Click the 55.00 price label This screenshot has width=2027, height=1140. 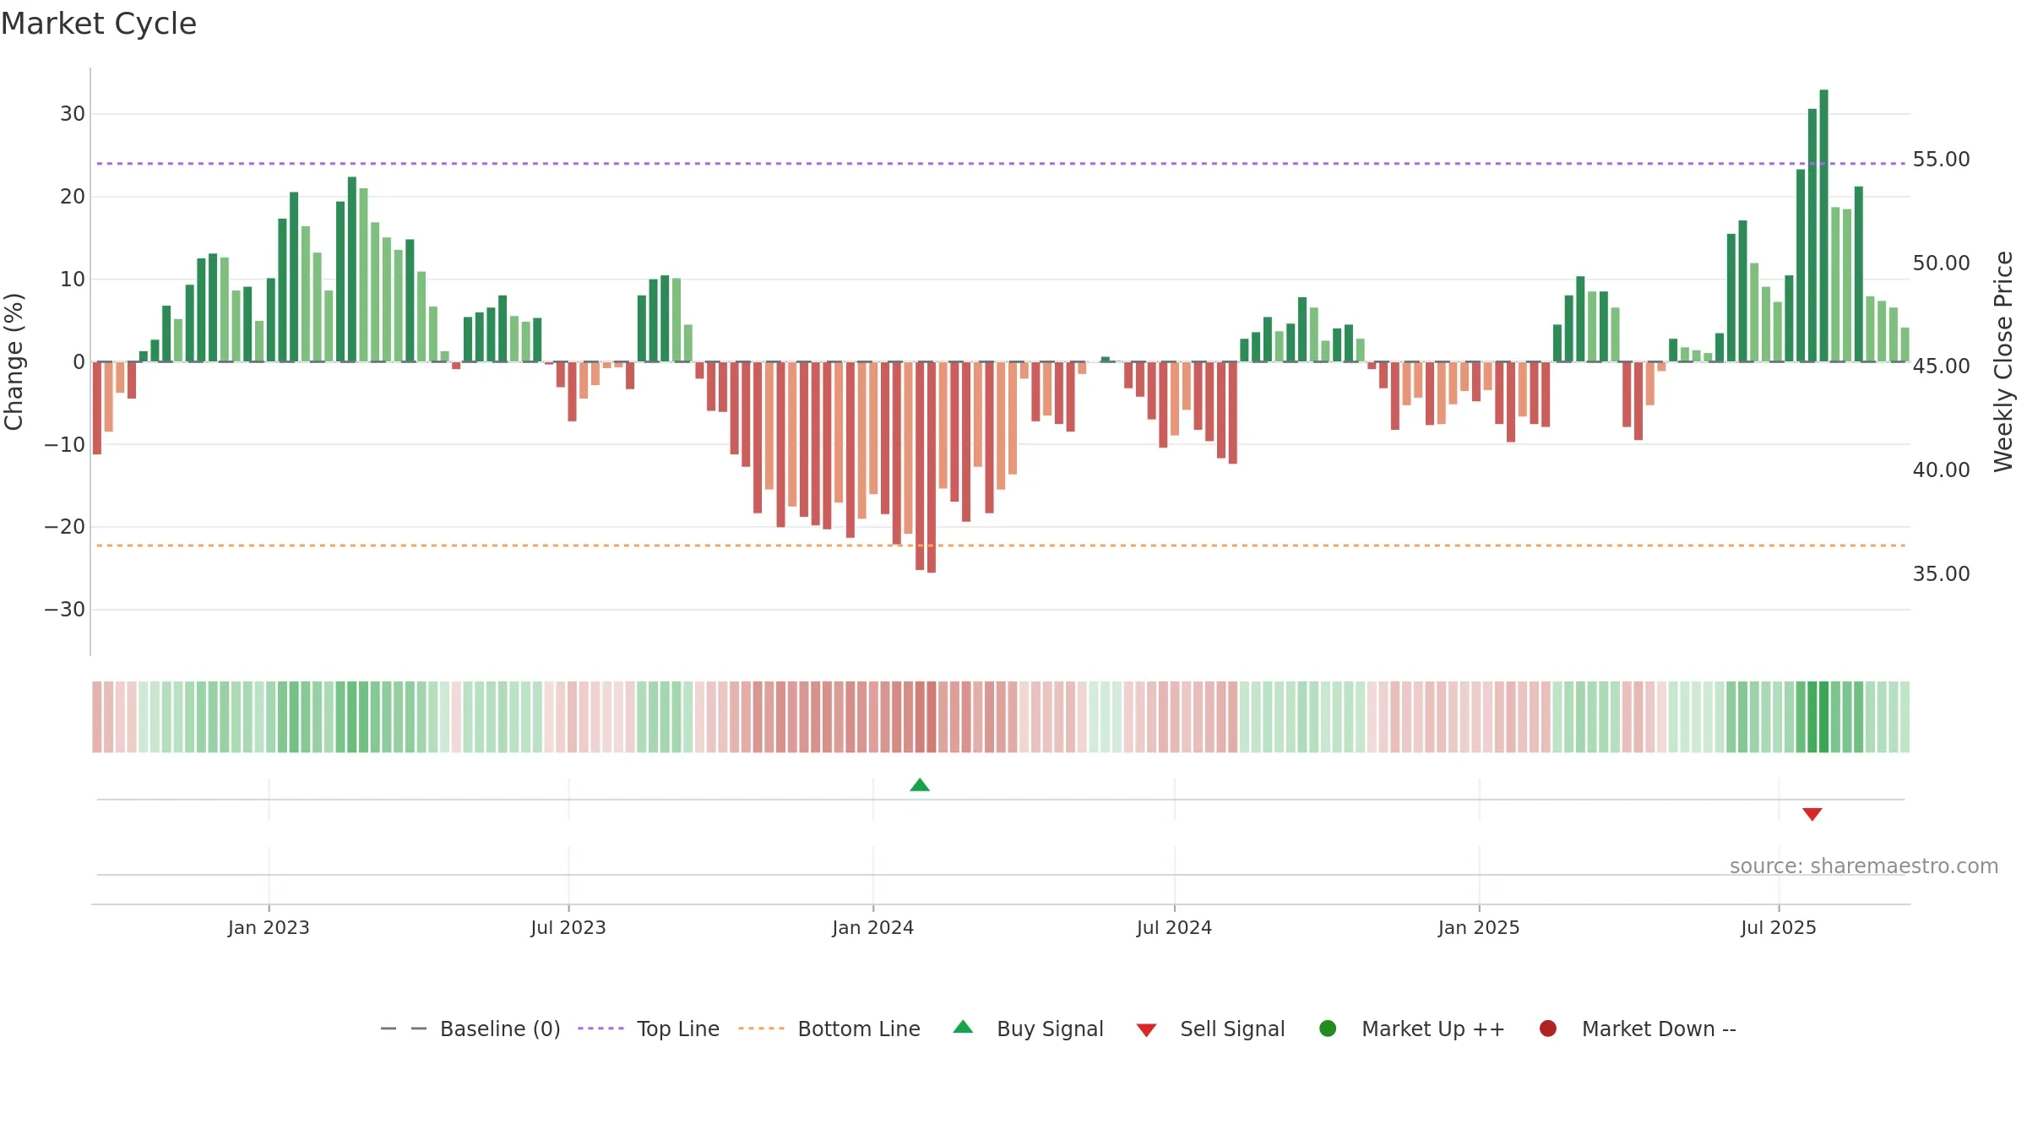coord(1941,160)
